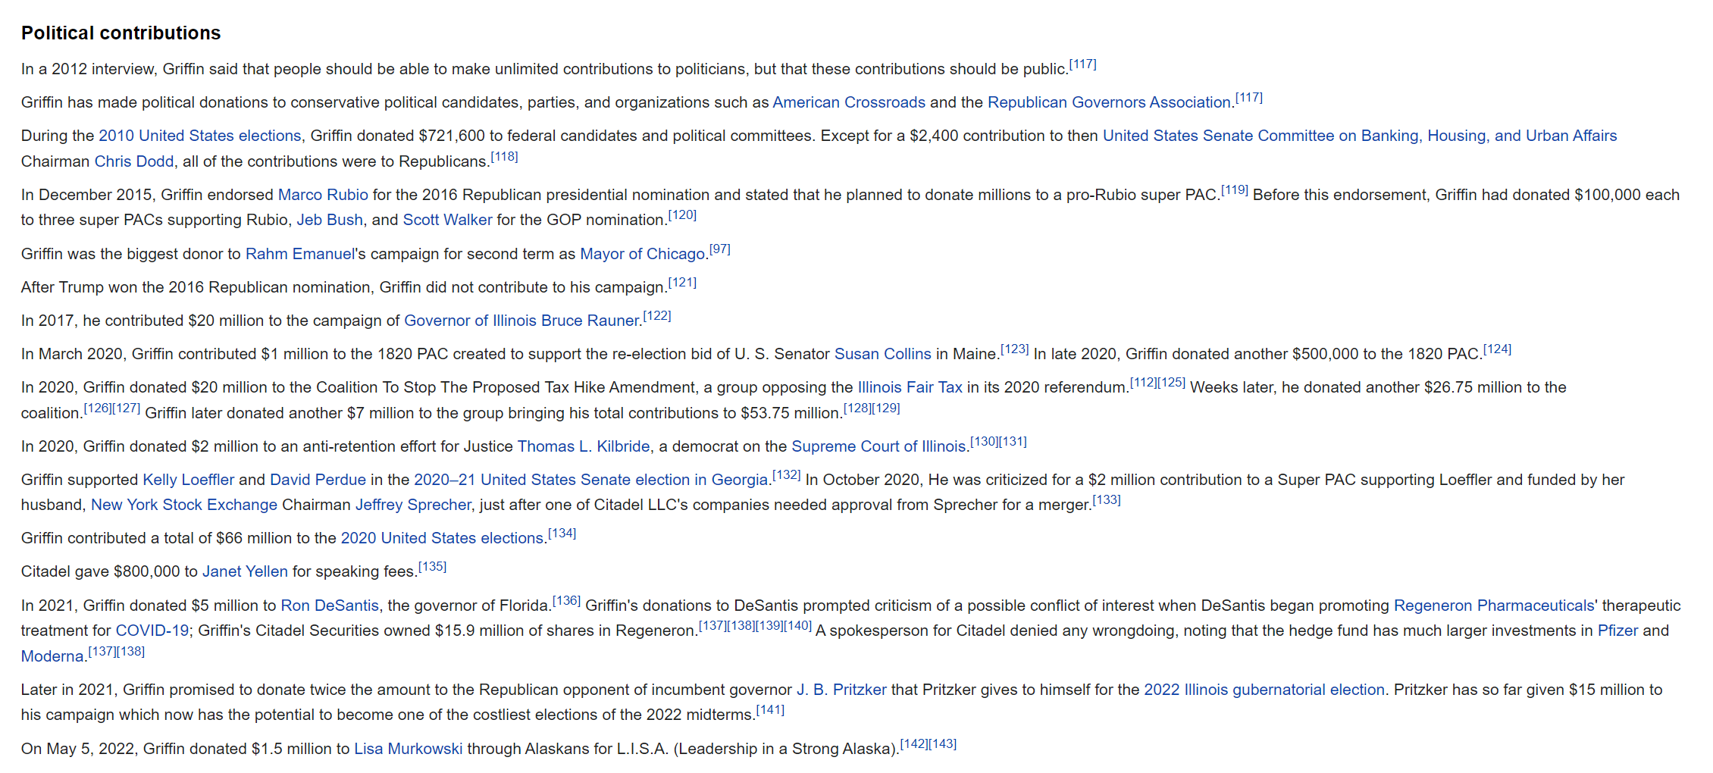Jump to citation [124]
This screenshot has width=1713, height=773.
[x=1497, y=349]
